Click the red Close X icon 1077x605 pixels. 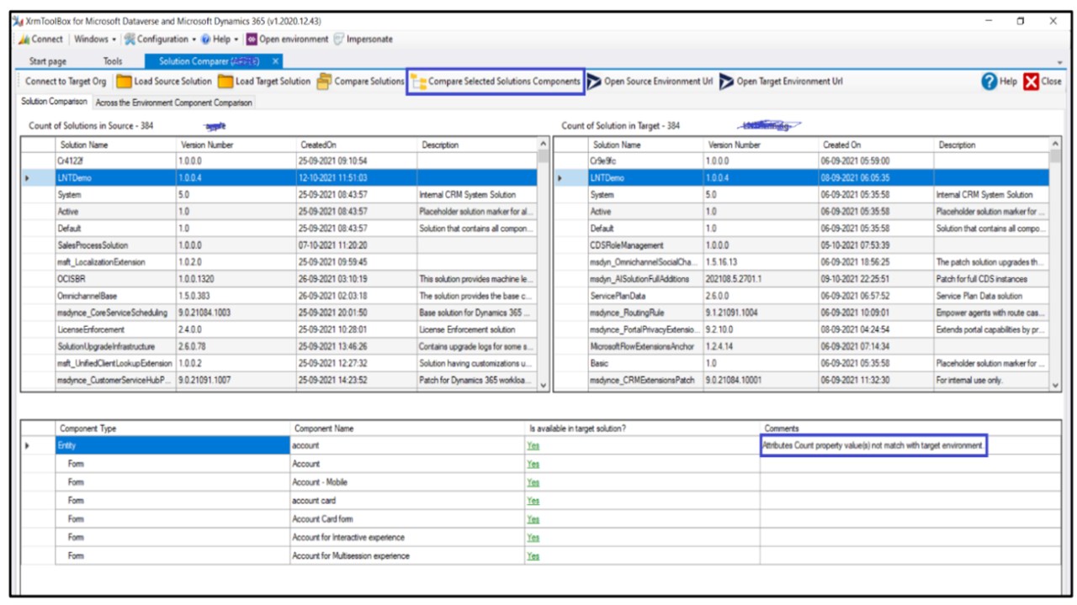(x=1032, y=82)
